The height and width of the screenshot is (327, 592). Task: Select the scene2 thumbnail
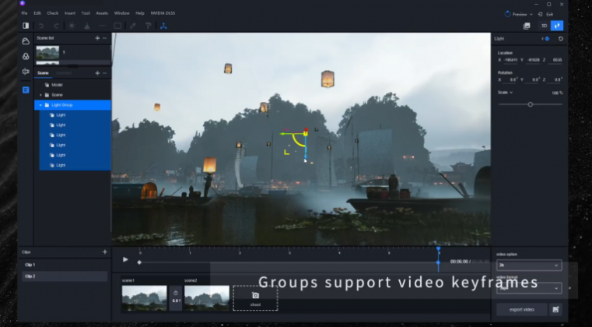[206, 298]
